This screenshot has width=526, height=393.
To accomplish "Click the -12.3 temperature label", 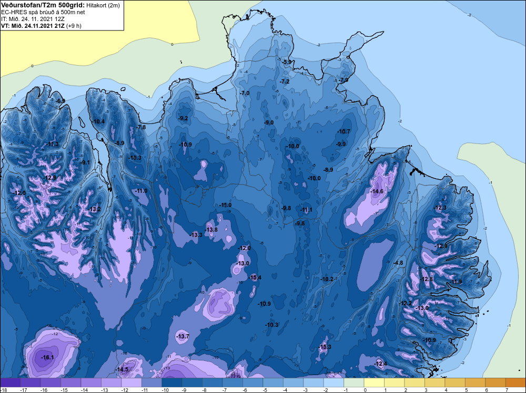I will pyautogui.click(x=440, y=208).
